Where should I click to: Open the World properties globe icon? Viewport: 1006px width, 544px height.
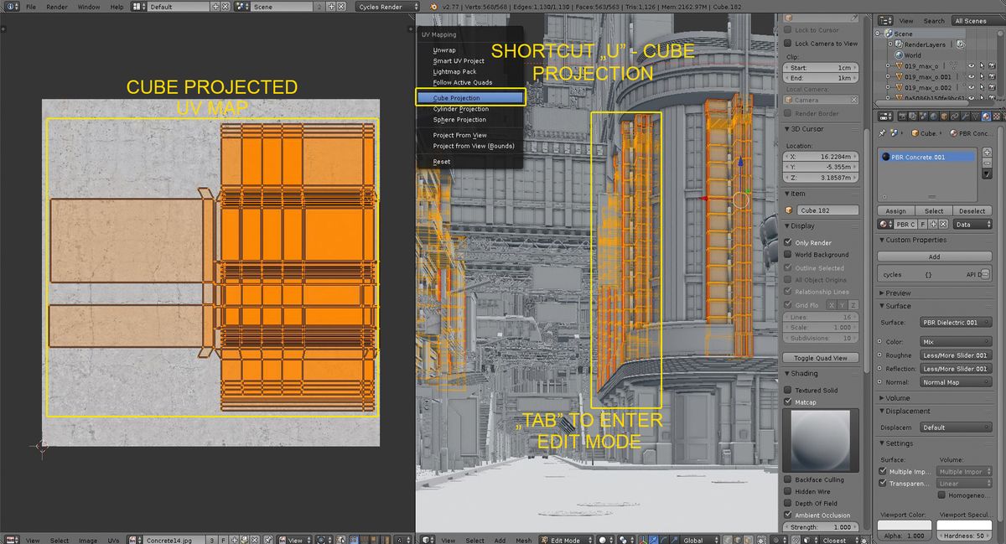point(932,117)
